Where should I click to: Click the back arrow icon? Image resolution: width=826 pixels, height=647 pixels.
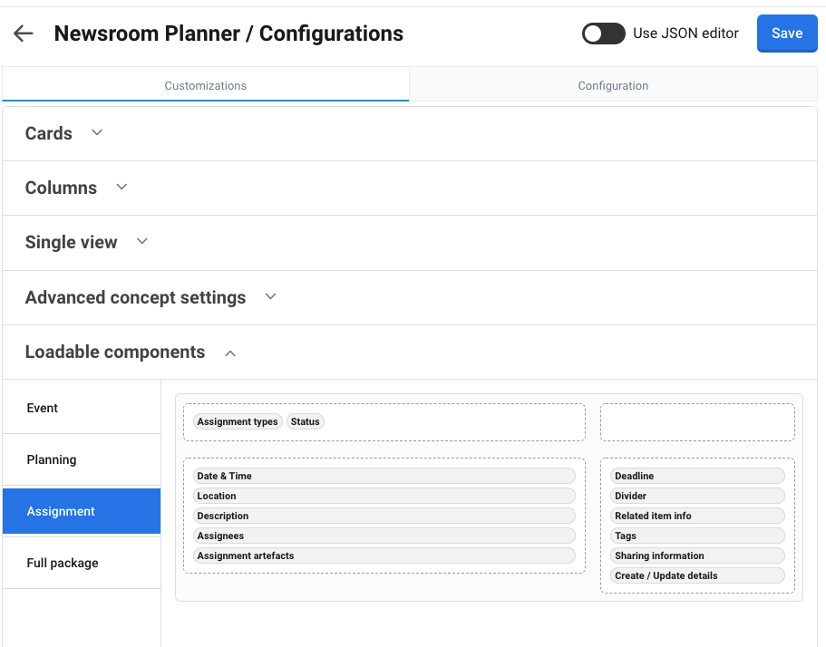point(24,34)
